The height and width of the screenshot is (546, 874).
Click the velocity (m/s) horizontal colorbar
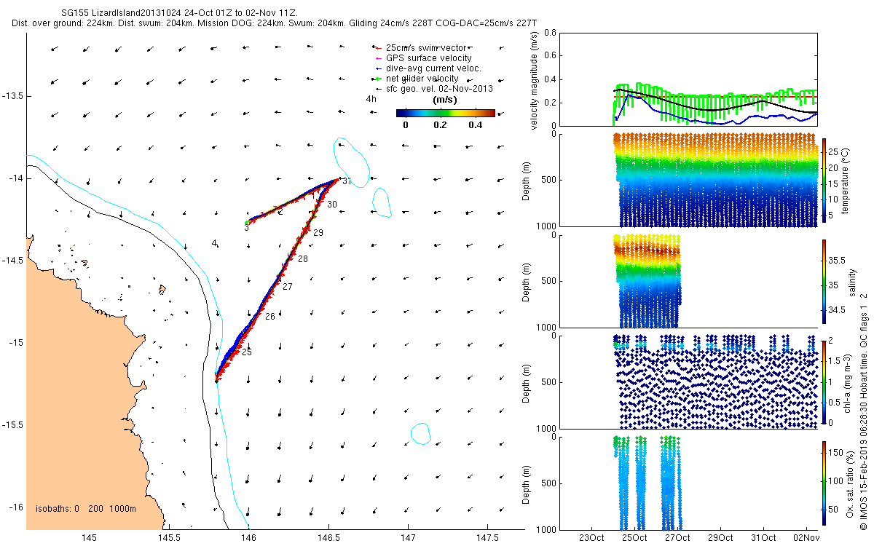pos(445,113)
